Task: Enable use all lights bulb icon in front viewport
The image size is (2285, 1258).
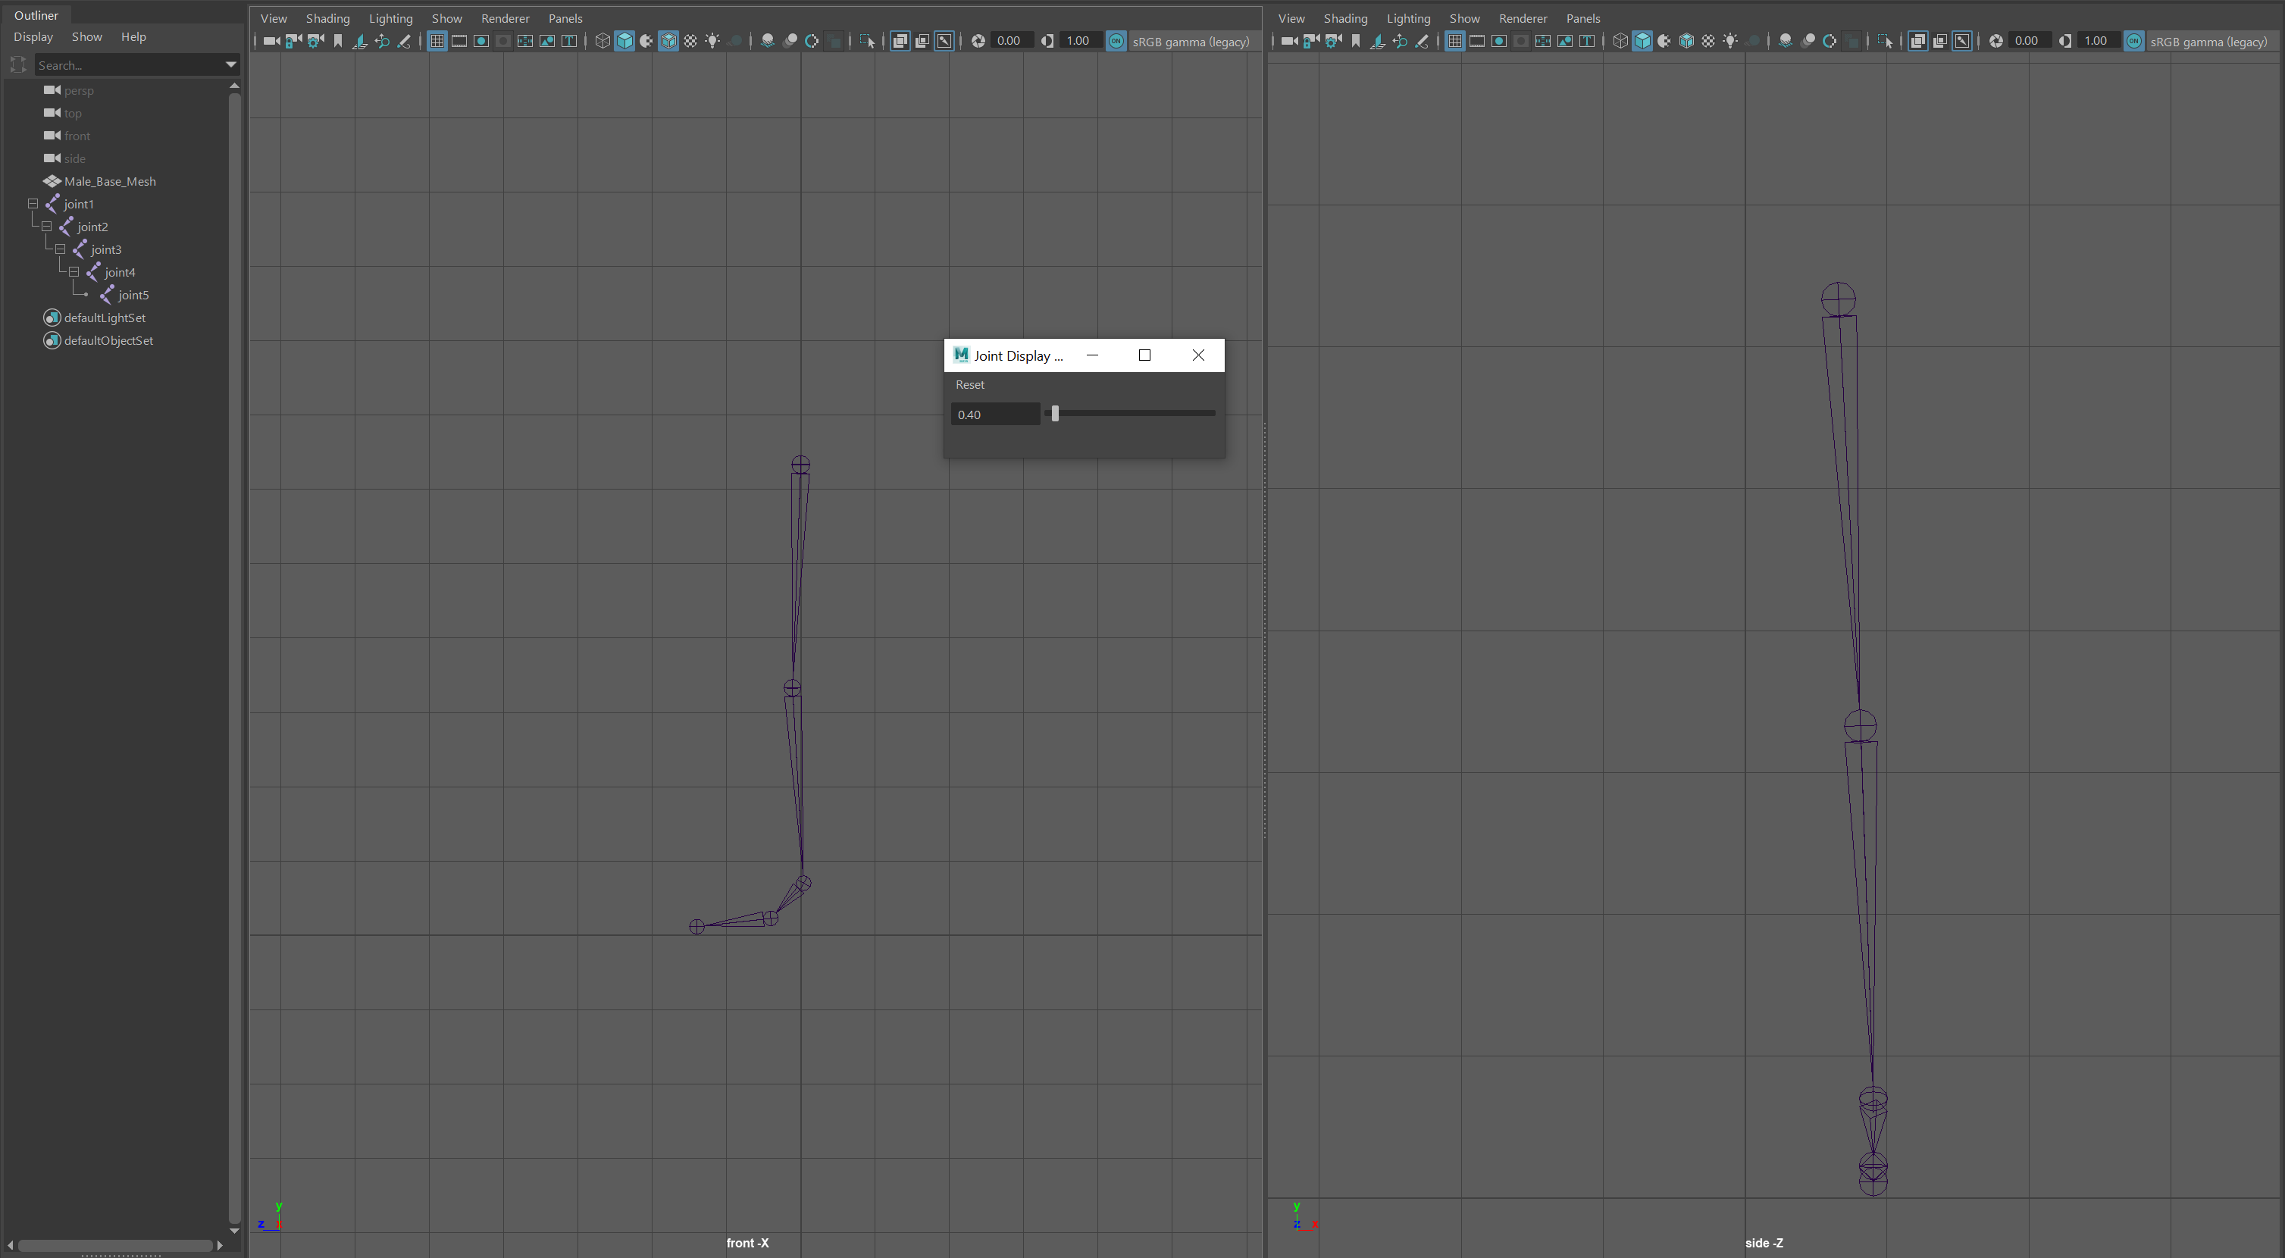Action: tap(712, 41)
